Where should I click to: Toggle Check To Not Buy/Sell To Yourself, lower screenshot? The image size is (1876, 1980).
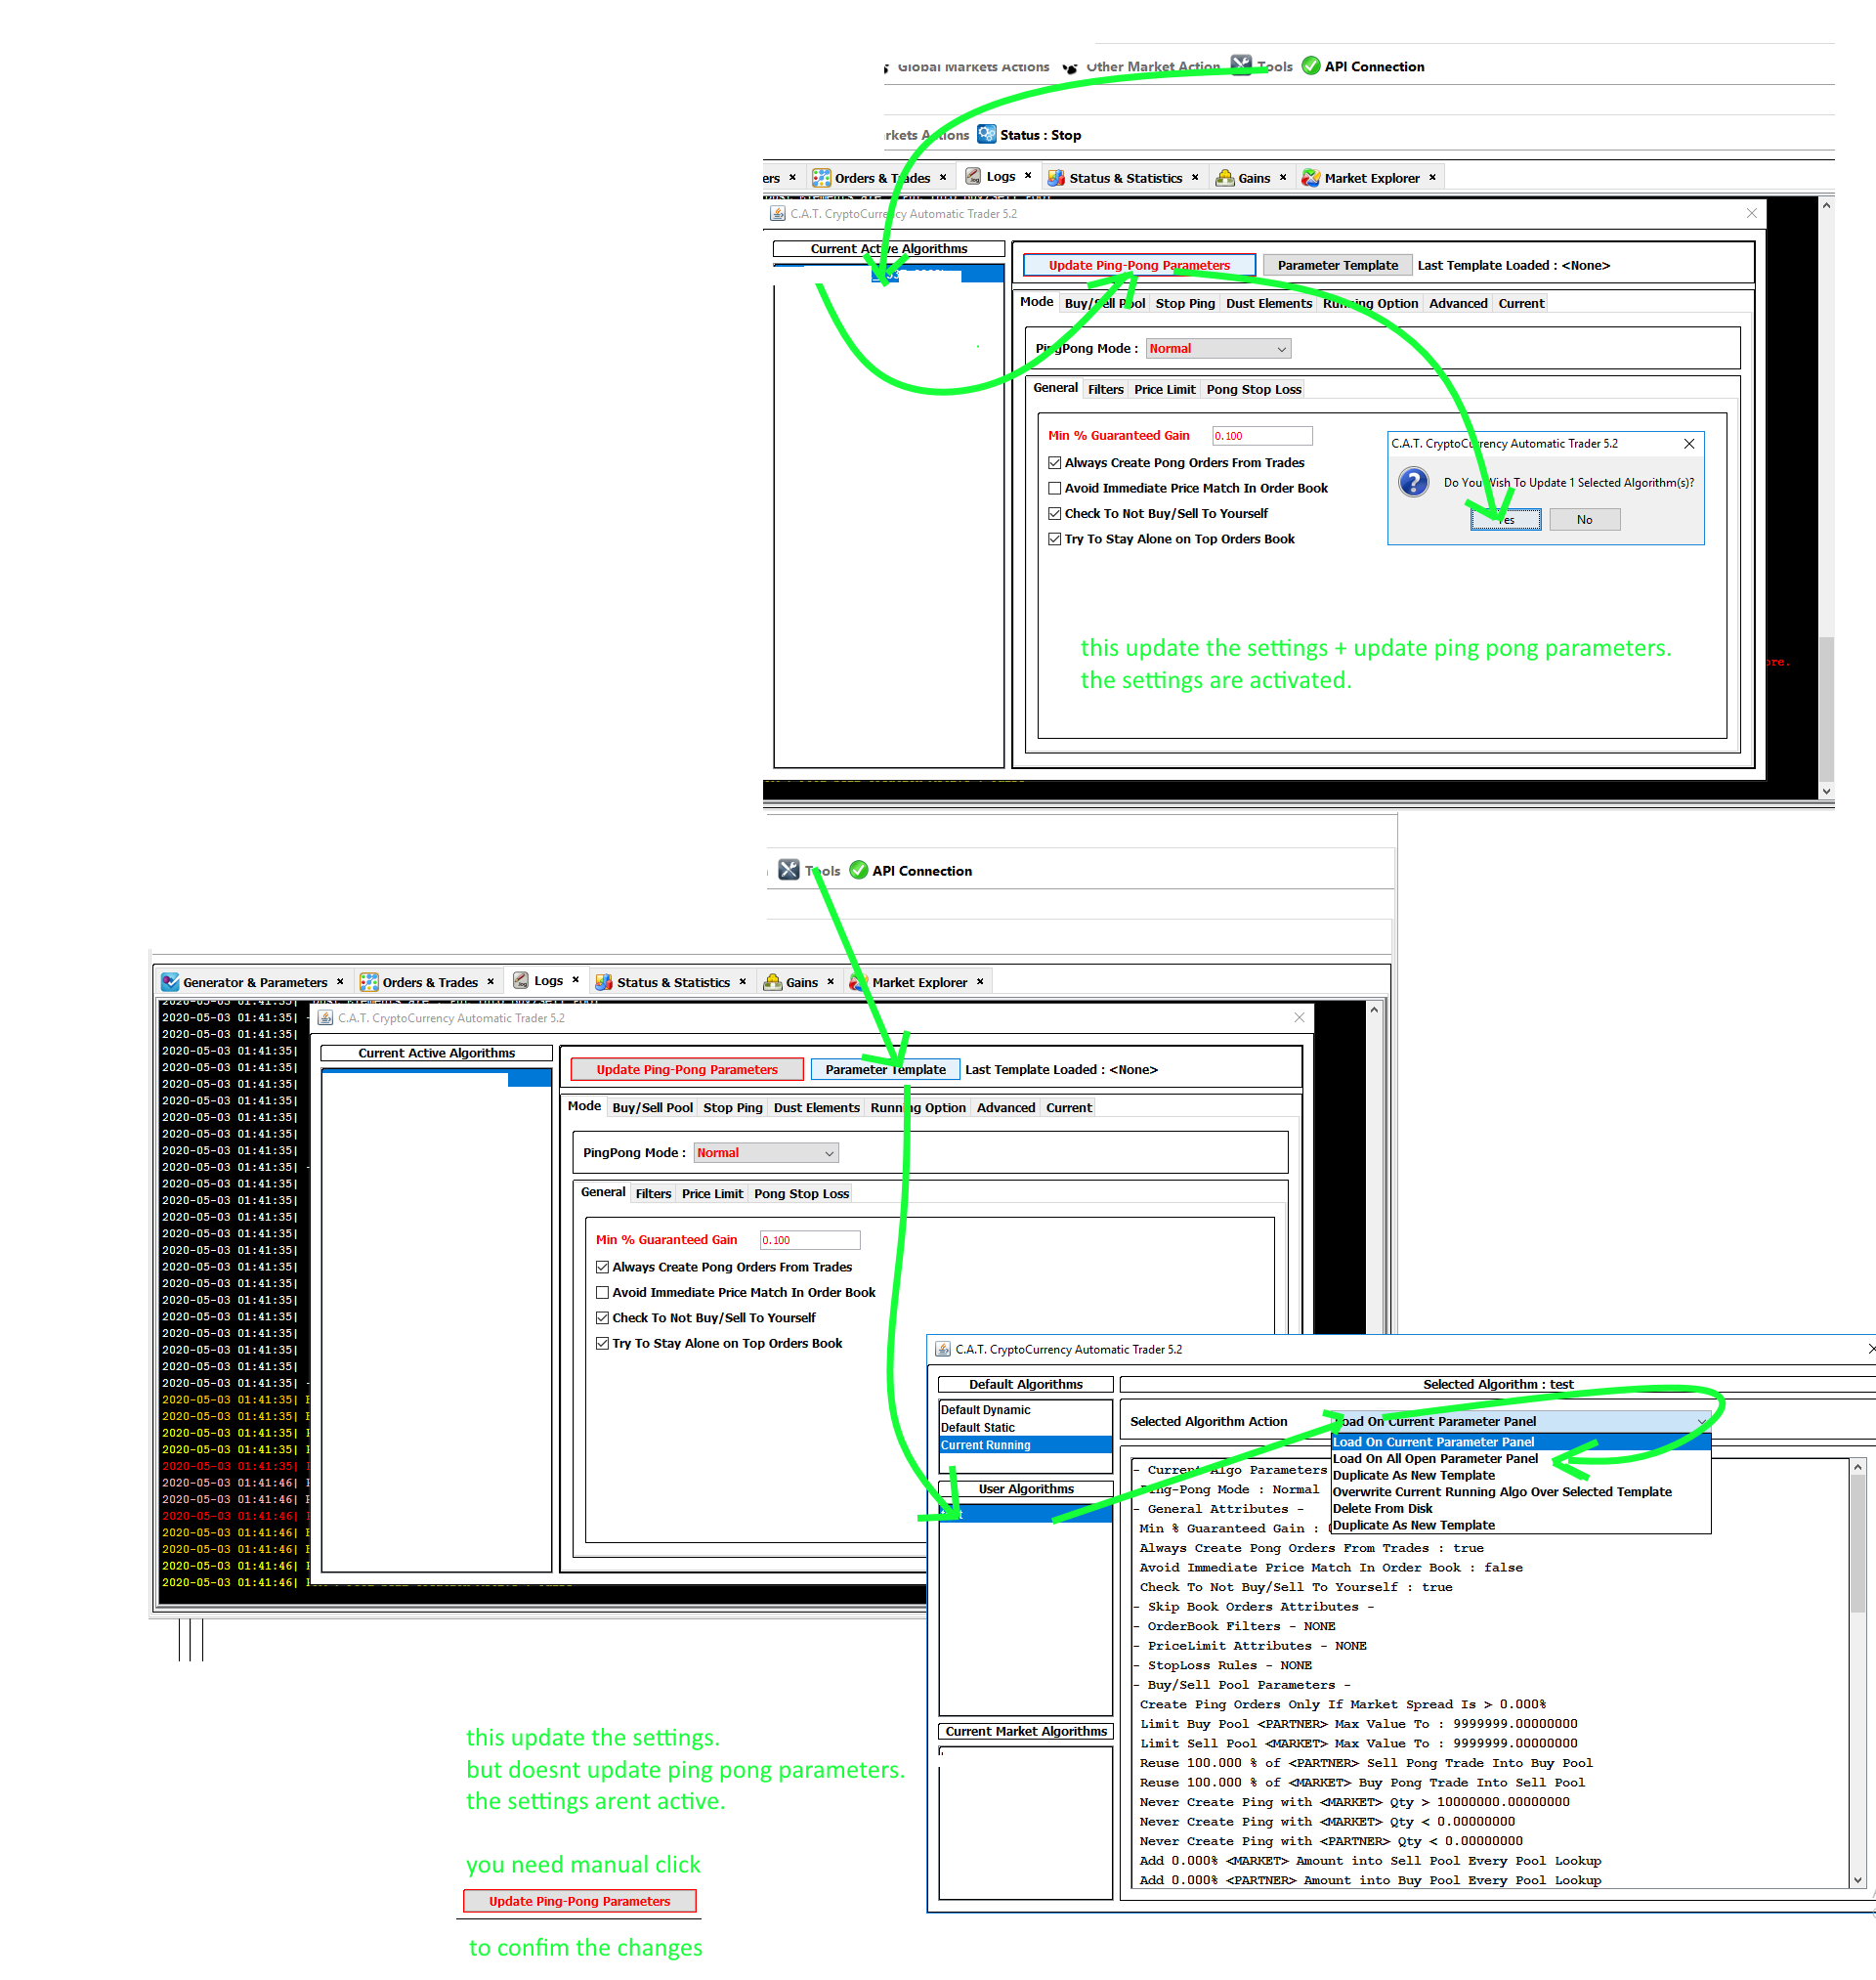[603, 1318]
